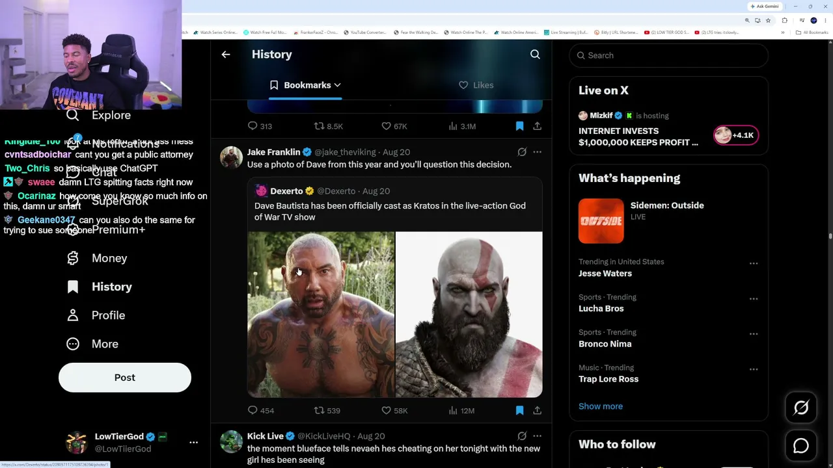Remove bookmark on the 3.1M views post
This screenshot has width=833, height=468.
(x=519, y=126)
